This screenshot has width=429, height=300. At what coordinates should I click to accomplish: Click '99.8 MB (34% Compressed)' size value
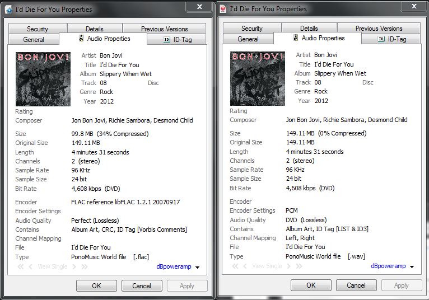click(110, 134)
